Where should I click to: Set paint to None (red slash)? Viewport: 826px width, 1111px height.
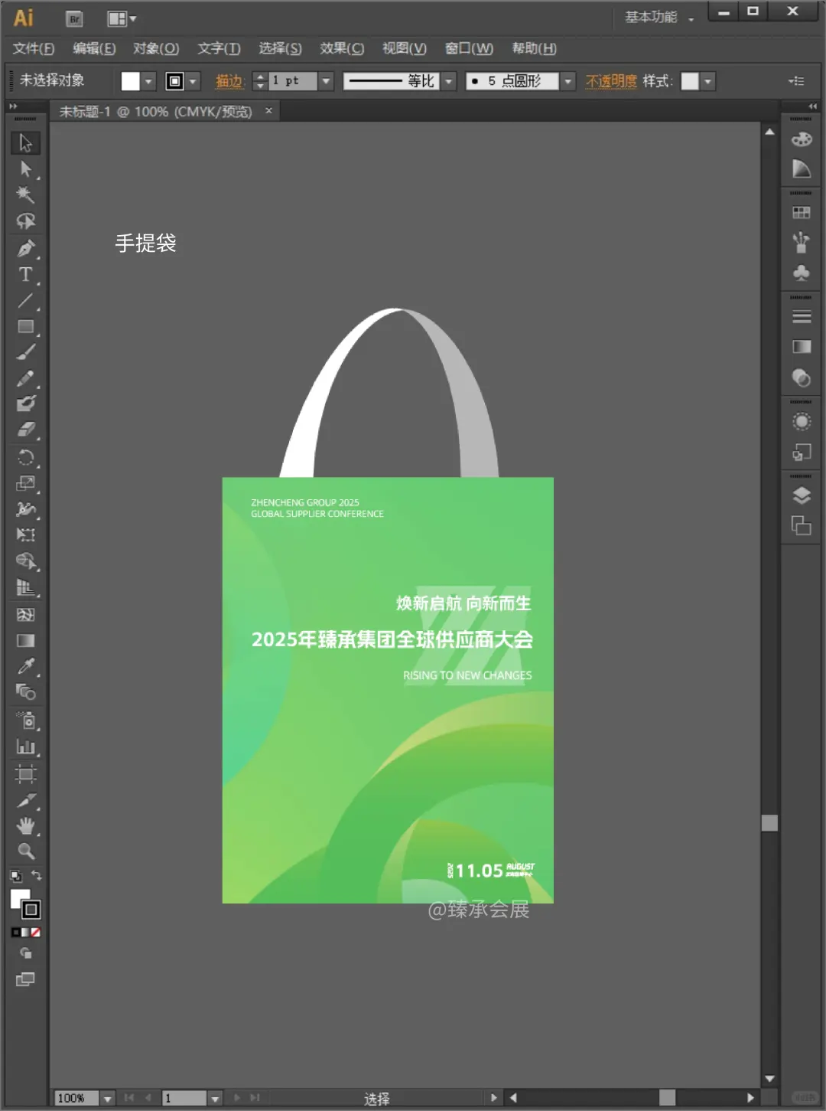click(x=35, y=933)
